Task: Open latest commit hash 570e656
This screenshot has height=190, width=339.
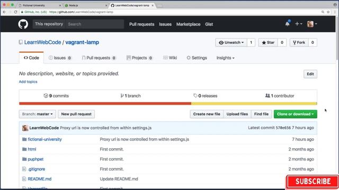Action: coord(283,128)
